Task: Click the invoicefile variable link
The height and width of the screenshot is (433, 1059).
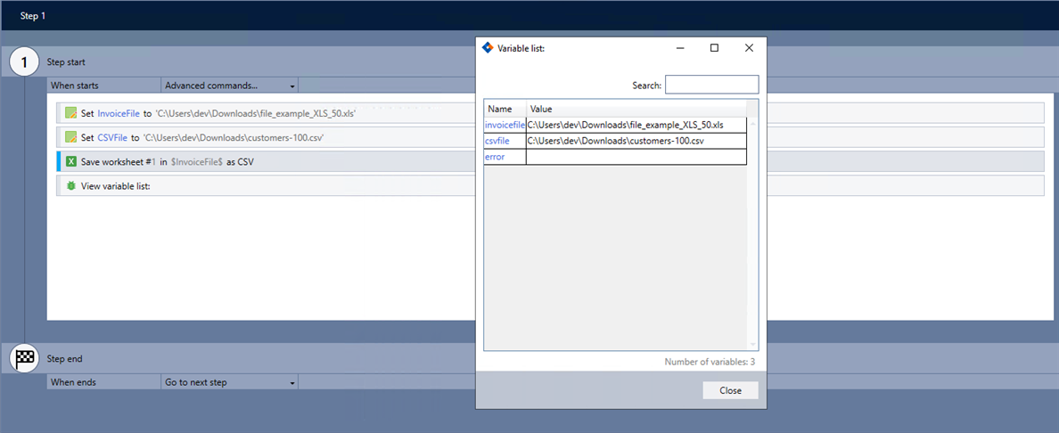Action: coord(505,125)
